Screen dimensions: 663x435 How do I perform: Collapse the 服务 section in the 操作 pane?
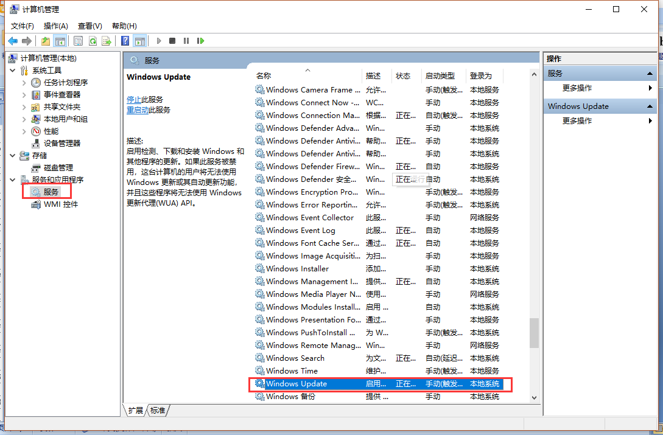650,74
